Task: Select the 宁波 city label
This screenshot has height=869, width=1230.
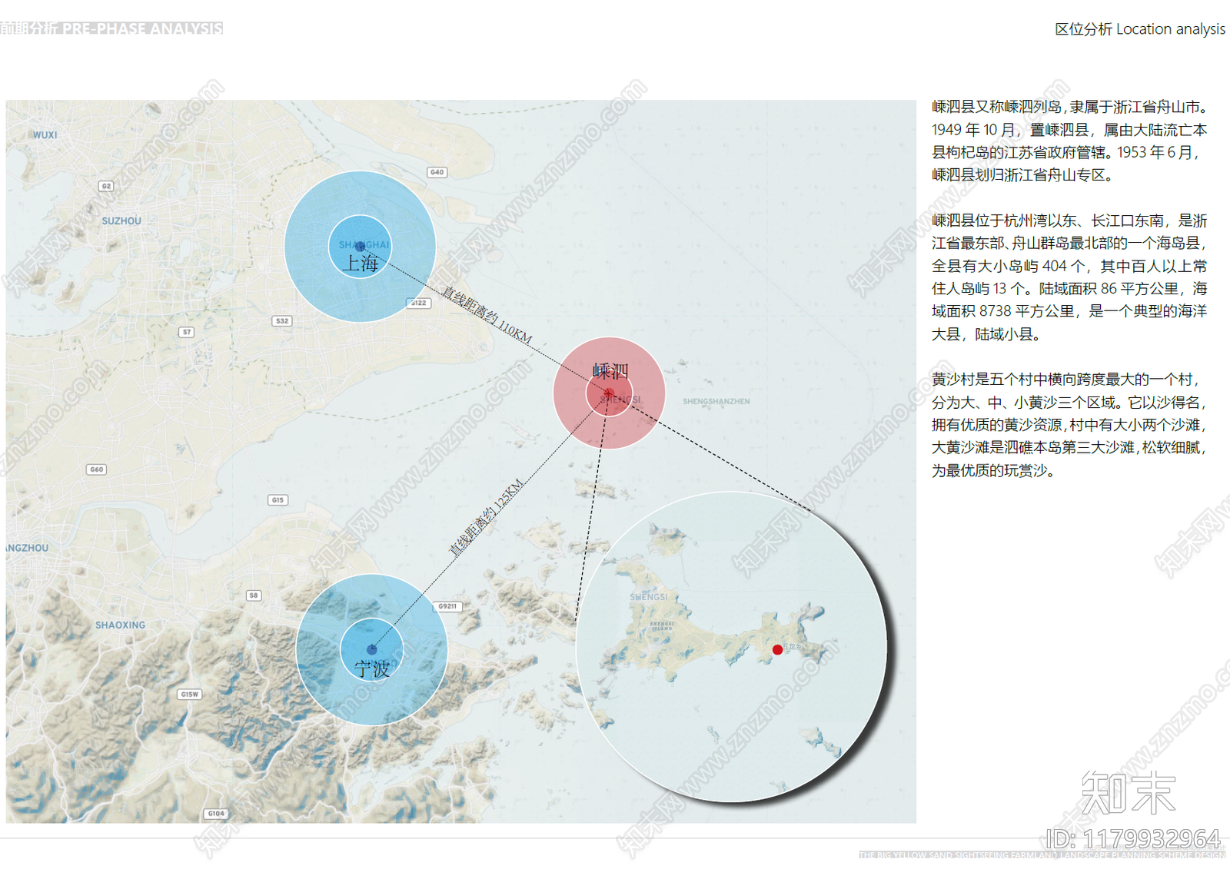Action: (372, 669)
